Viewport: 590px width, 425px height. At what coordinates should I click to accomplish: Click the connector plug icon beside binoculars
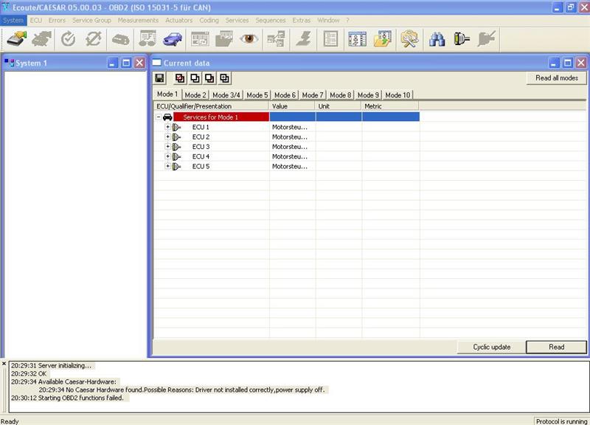click(x=462, y=39)
